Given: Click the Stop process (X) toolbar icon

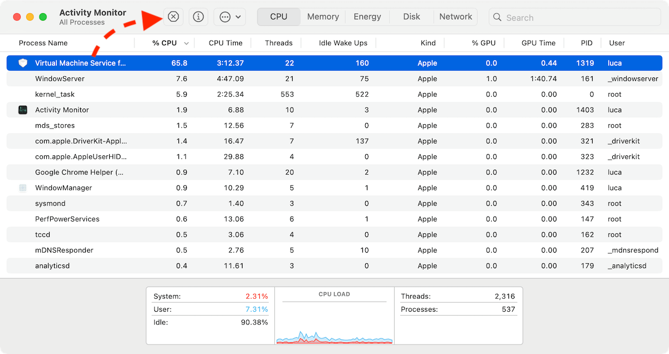Looking at the screenshot, I should pos(173,17).
